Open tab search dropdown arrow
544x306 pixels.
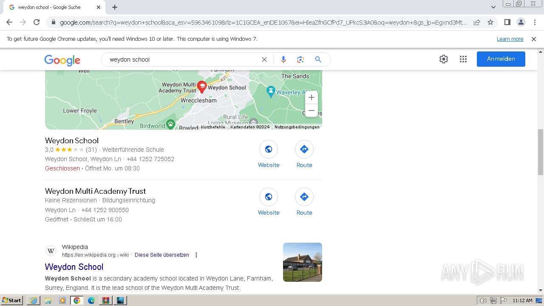pyautogui.click(x=493, y=7)
